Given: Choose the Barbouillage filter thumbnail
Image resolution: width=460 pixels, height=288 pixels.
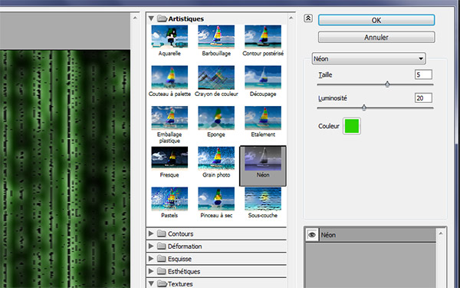Looking at the screenshot, I should coord(216,37).
